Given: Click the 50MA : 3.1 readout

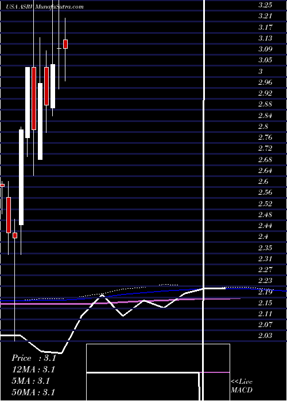Looking at the screenshot, I should coord(33,392).
